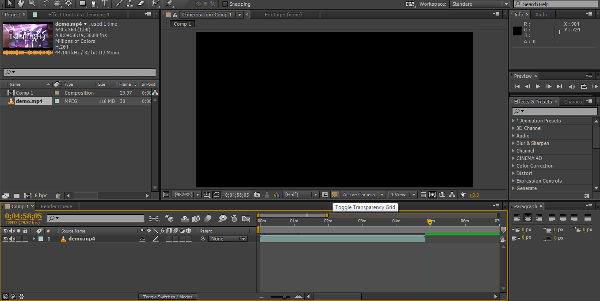
Task: Toggle Fast Previews button
Action: click(432, 194)
